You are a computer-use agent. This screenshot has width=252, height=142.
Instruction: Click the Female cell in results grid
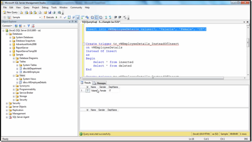[x=103, y=91]
